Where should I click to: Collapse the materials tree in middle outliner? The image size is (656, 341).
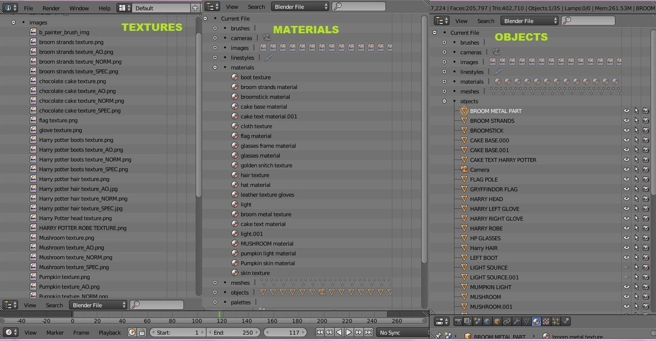pos(215,68)
